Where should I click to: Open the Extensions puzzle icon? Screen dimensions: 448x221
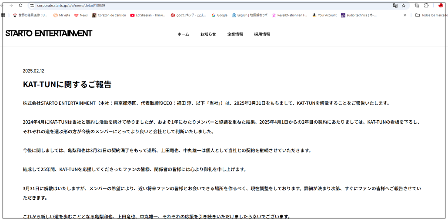(x=426, y=5)
